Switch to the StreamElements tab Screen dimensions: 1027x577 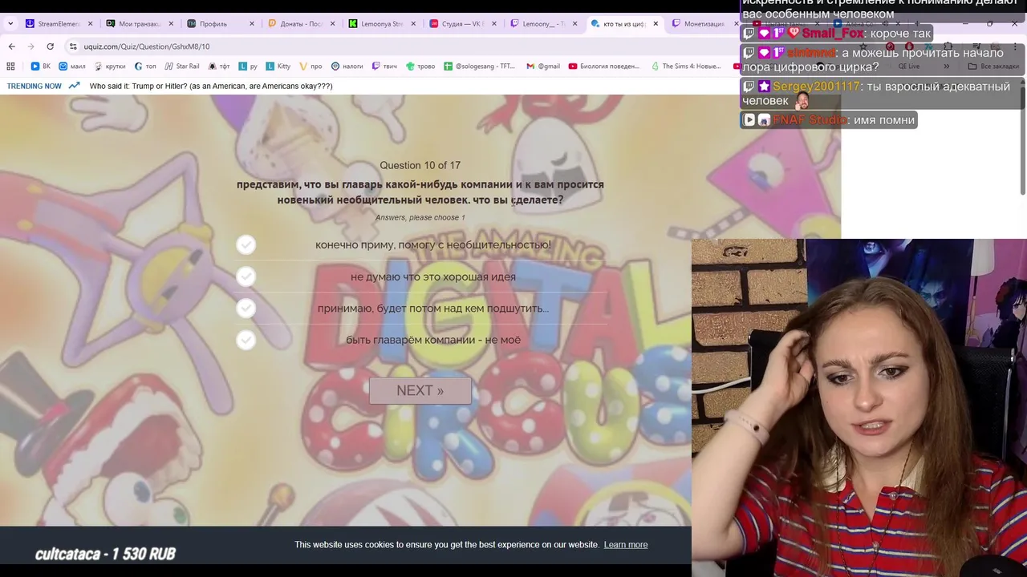click(x=59, y=24)
